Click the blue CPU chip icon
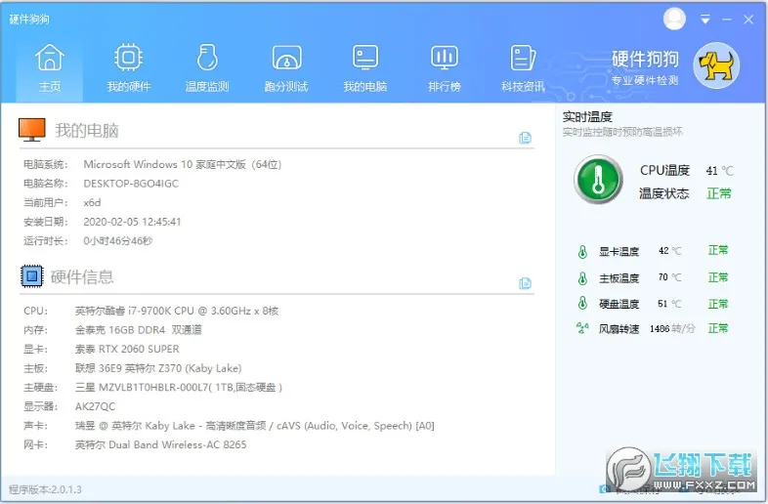 tap(32, 275)
